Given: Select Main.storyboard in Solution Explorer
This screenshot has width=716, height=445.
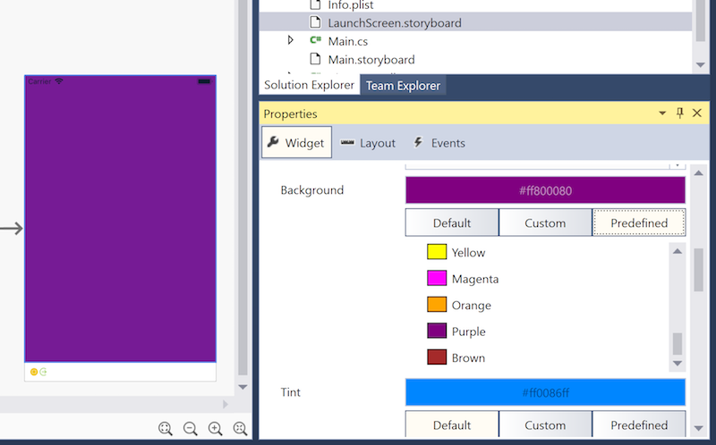Looking at the screenshot, I should pyautogui.click(x=371, y=59).
